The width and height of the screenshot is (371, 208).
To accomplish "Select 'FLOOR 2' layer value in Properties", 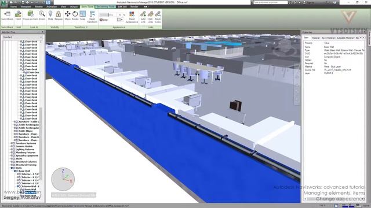I will (329, 73).
